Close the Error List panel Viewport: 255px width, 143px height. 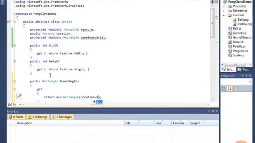[217, 111]
